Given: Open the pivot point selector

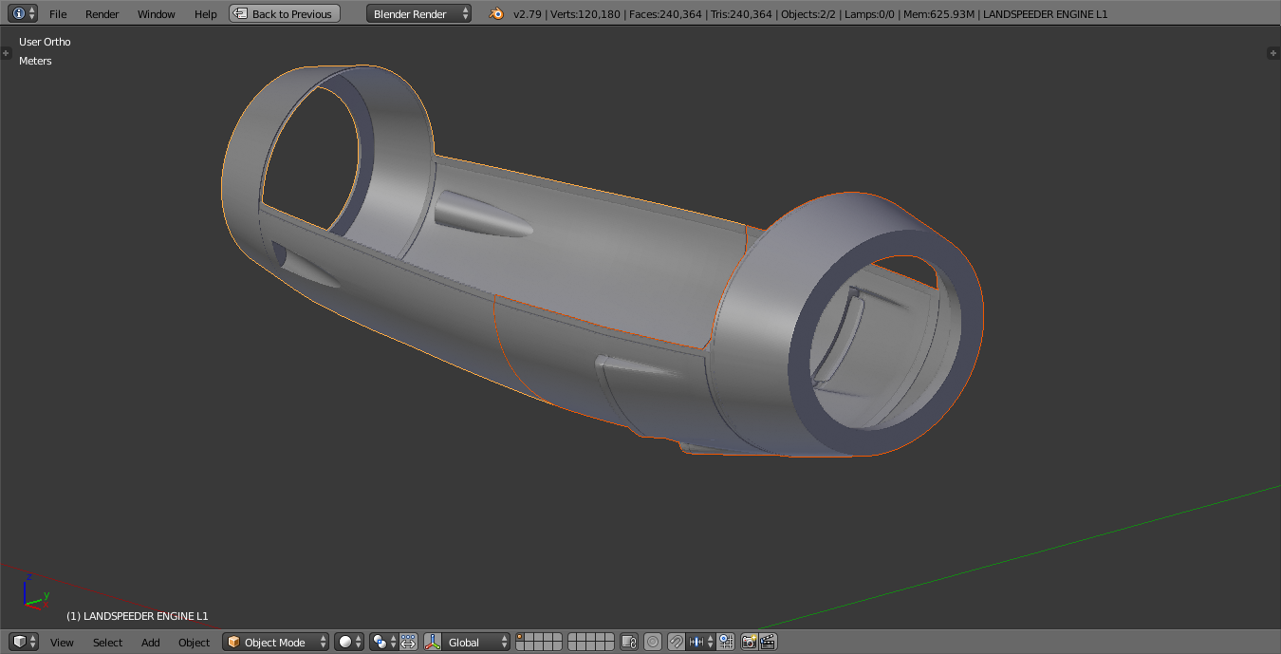Looking at the screenshot, I should pos(383,642).
